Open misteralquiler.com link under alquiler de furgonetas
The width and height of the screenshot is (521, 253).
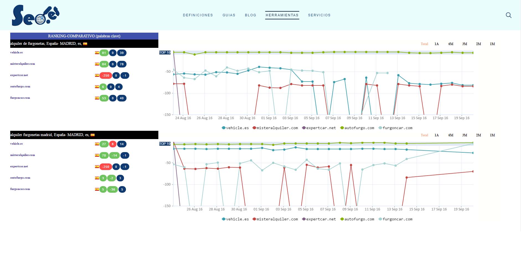(22, 64)
